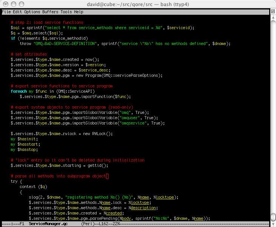This screenshot has width=276, height=227.
Task: Place cursor on the foreach keyword
Action: point(19,91)
